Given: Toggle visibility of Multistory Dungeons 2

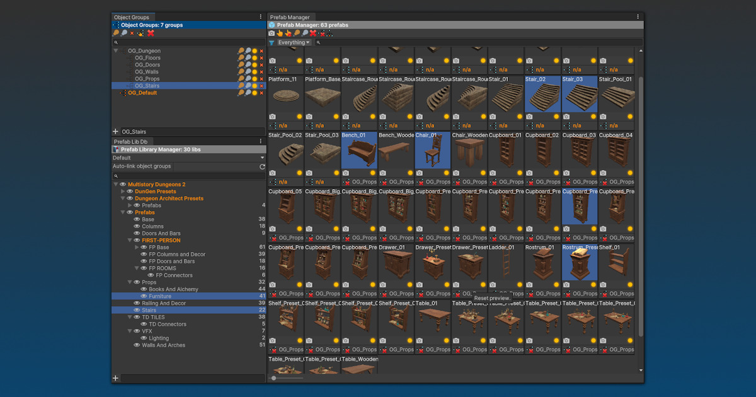Looking at the screenshot, I should point(122,183).
